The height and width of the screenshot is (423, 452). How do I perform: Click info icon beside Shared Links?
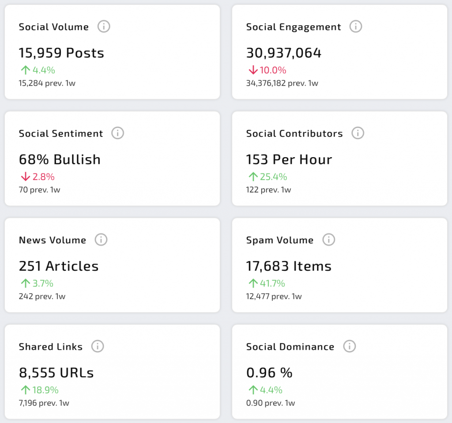(x=98, y=346)
